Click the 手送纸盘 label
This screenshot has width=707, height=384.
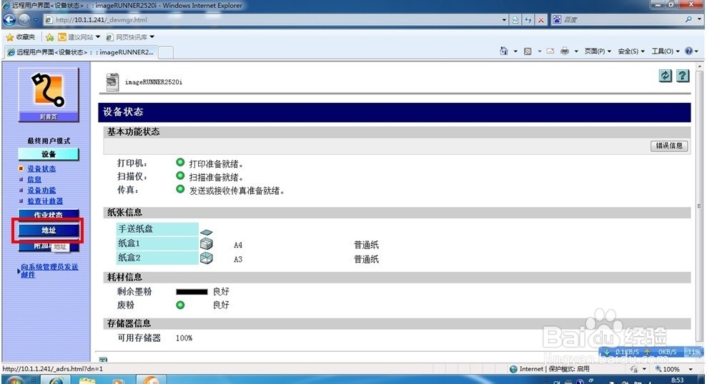click(x=136, y=228)
